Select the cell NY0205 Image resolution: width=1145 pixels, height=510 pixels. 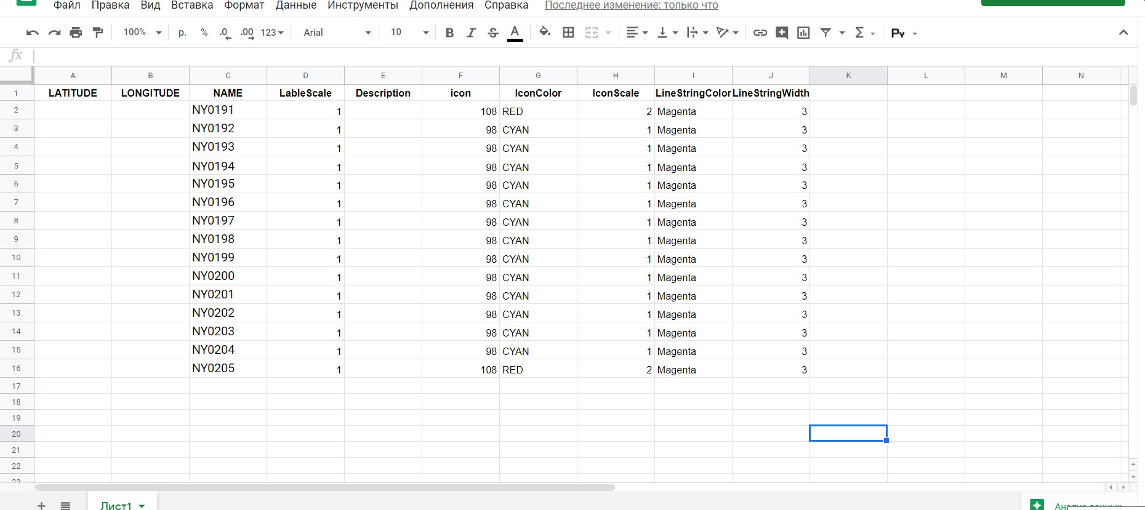click(228, 369)
